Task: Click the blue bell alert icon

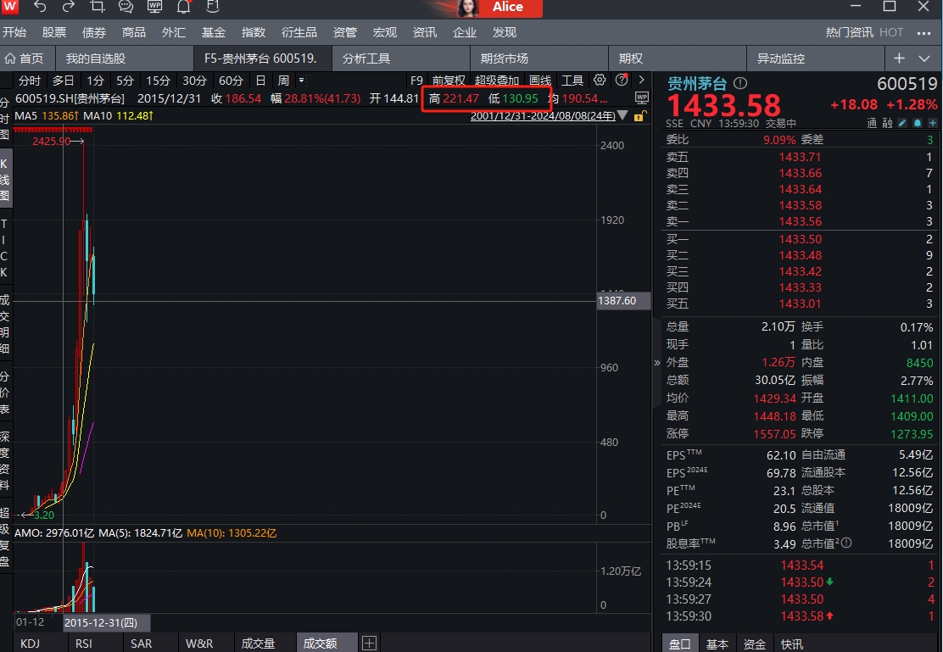Action: (918, 123)
